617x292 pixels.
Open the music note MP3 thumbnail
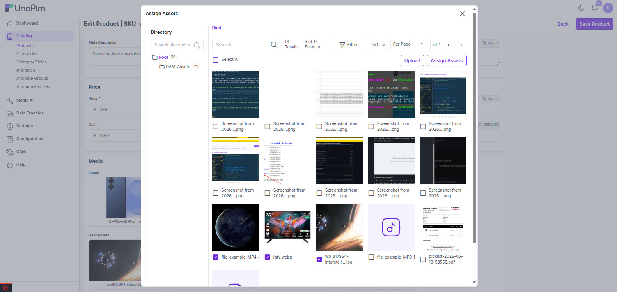click(391, 227)
